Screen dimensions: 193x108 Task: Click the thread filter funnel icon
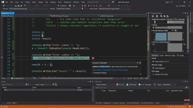pyautogui.click(x=82, y=9)
